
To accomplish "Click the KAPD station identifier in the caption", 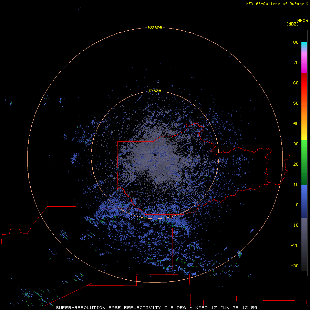I will click(x=201, y=308).
